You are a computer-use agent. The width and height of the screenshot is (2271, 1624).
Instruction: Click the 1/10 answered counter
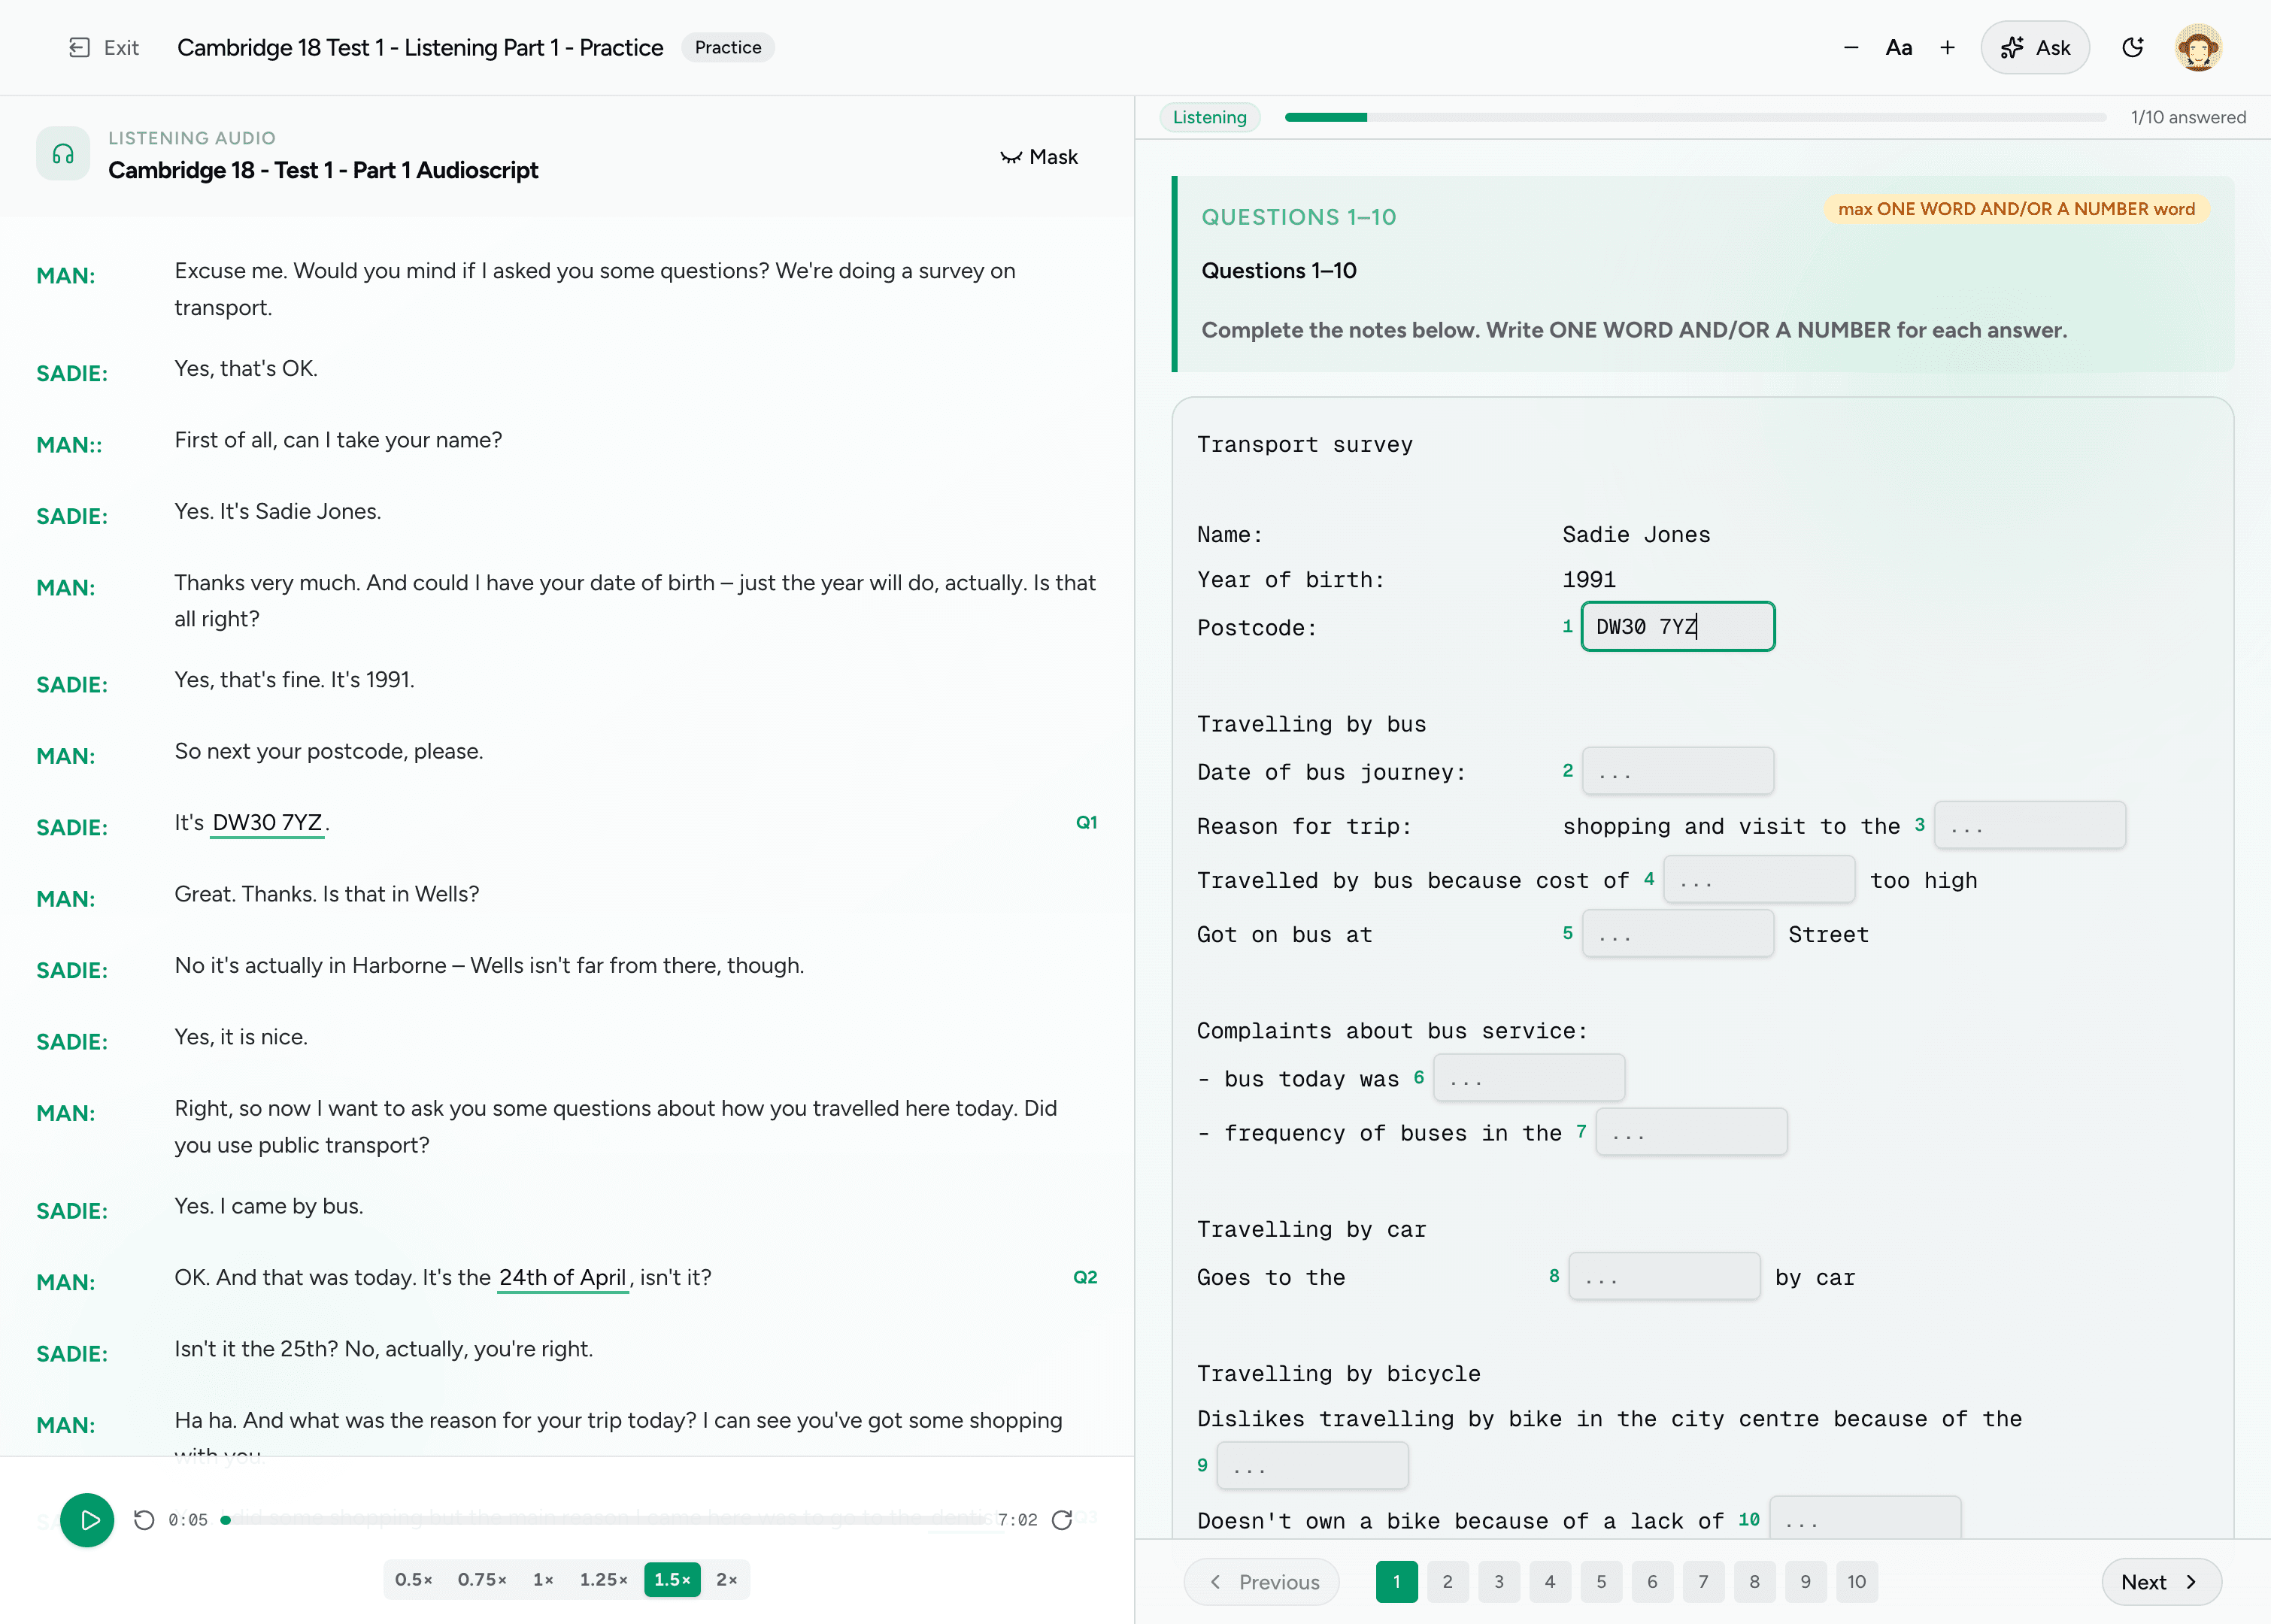coord(2187,117)
